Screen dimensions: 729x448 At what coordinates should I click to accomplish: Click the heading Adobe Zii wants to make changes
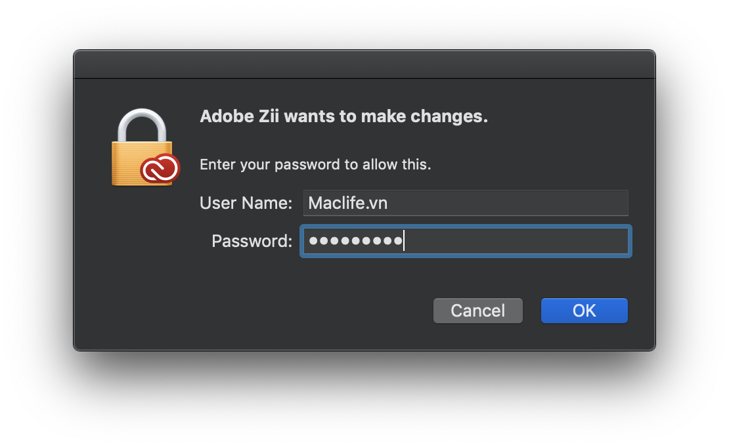click(x=343, y=116)
